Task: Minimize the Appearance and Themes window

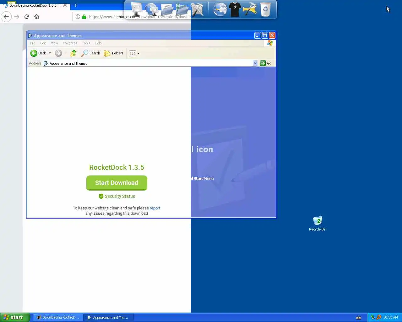Action: click(x=258, y=36)
